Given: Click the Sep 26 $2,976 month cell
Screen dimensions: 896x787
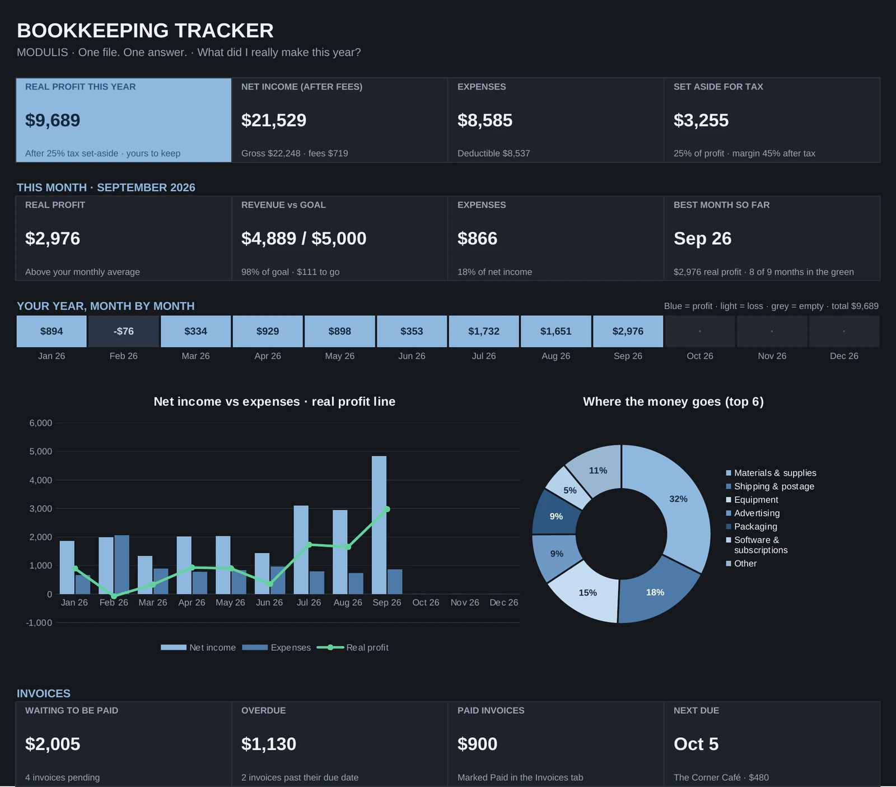Looking at the screenshot, I should tap(628, 331).
